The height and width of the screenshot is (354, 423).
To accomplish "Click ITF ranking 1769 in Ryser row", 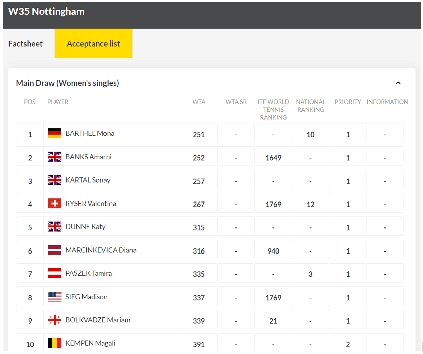I will tap(273, 205).
